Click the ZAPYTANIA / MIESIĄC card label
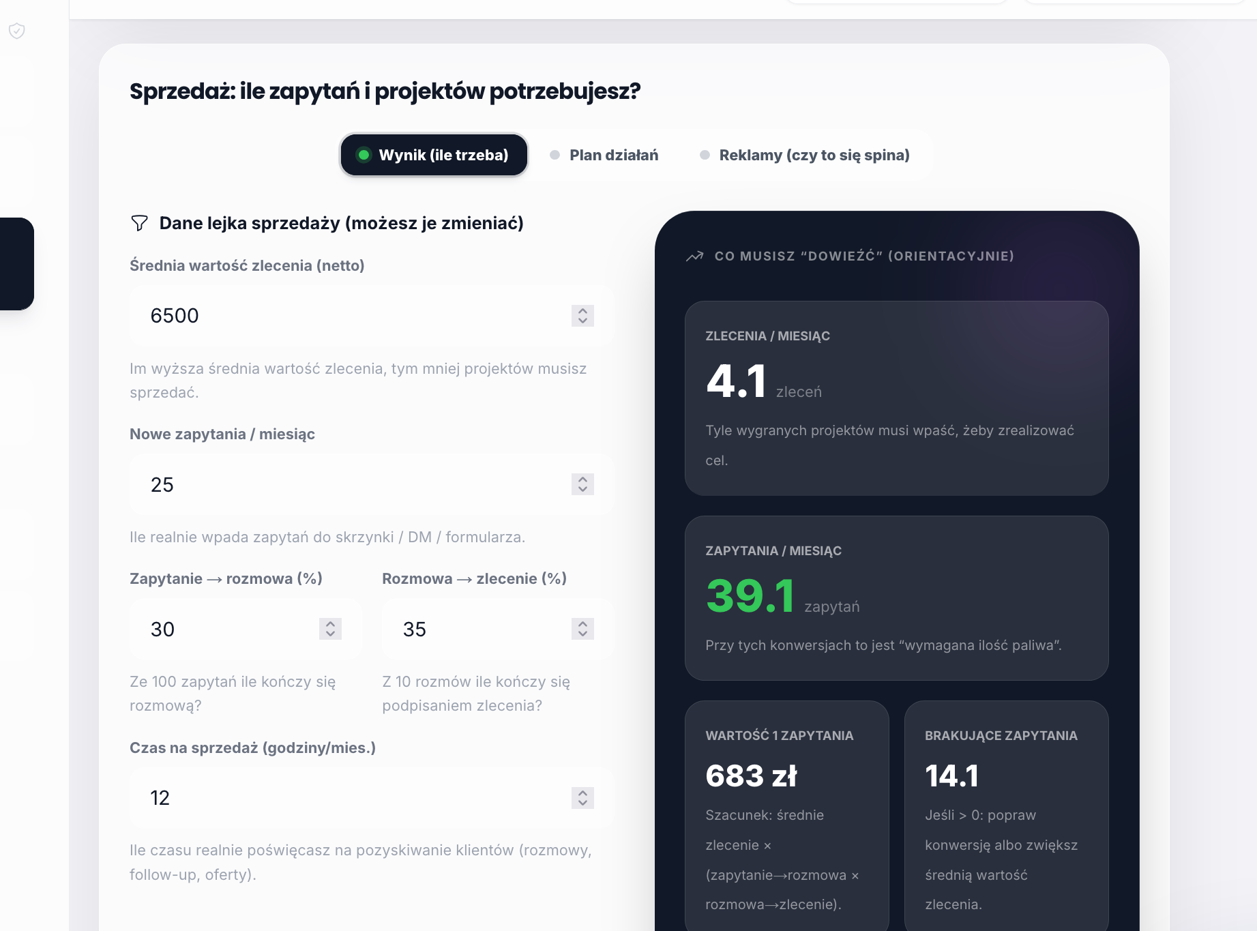 tap(773, 551)
